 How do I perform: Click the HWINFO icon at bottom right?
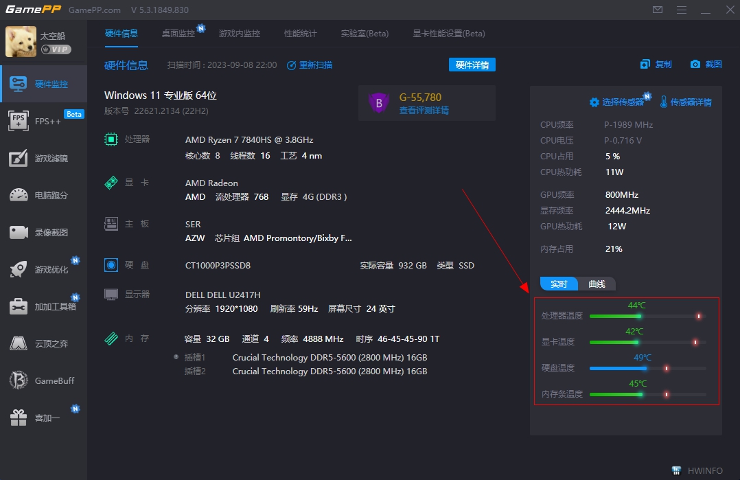click(676, 470)
